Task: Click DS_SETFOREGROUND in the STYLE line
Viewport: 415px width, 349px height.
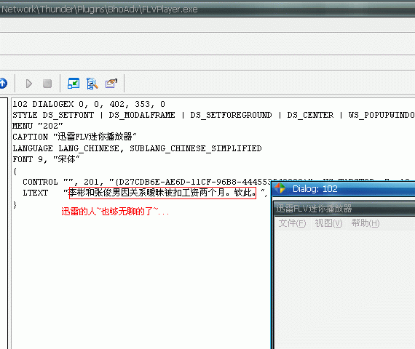Action: [x=231, y=115]
